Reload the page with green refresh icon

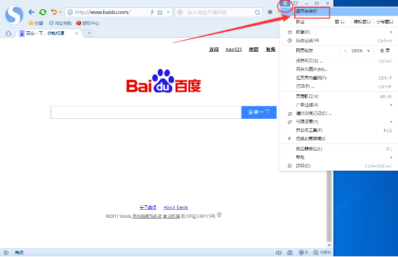tap(43, 12)
